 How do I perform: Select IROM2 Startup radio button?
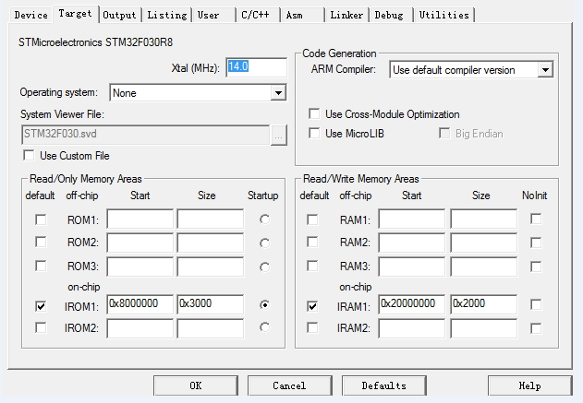[x=264, y=327]
